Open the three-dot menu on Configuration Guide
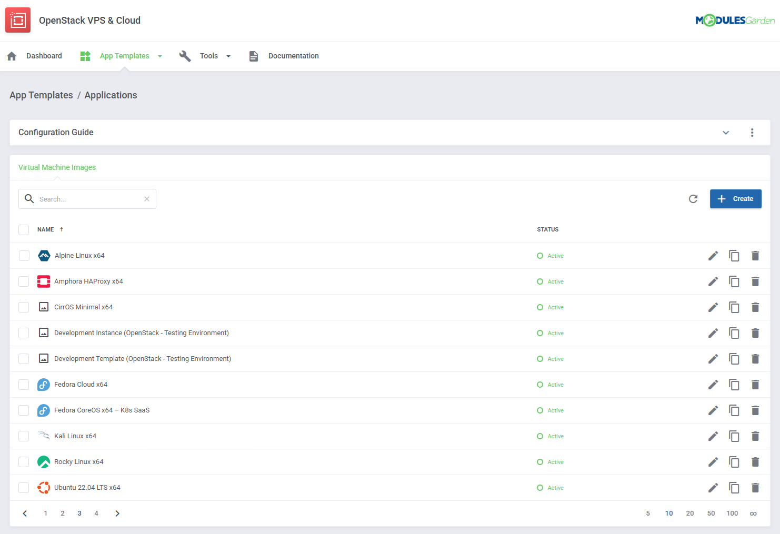This screenshot has width=780, height=534. pyautogui.click(x=752, y=133)
